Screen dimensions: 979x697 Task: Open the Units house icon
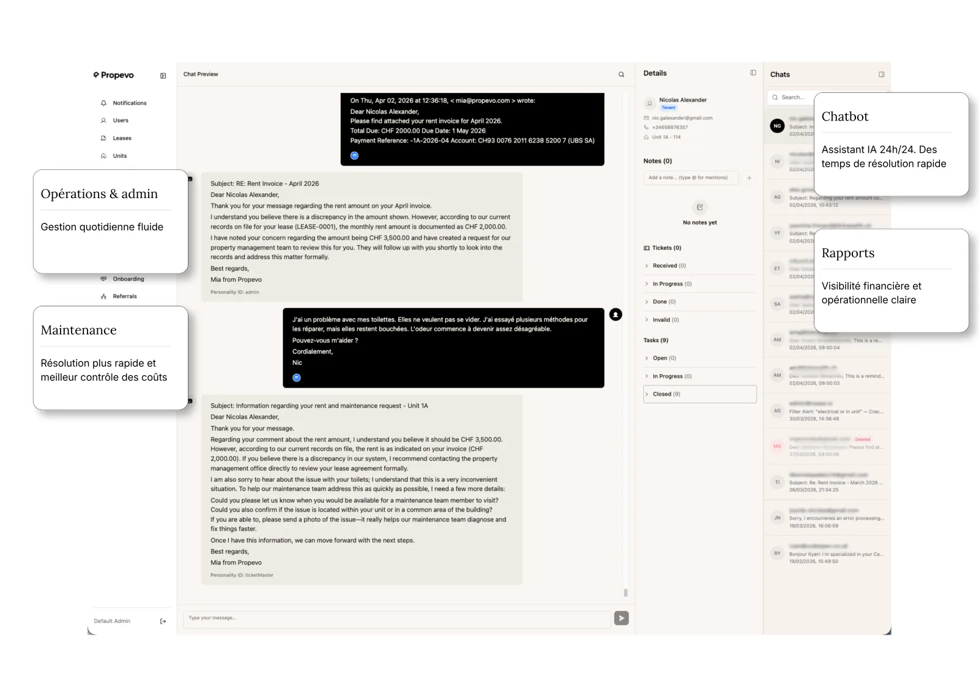(x=104, y=156)
